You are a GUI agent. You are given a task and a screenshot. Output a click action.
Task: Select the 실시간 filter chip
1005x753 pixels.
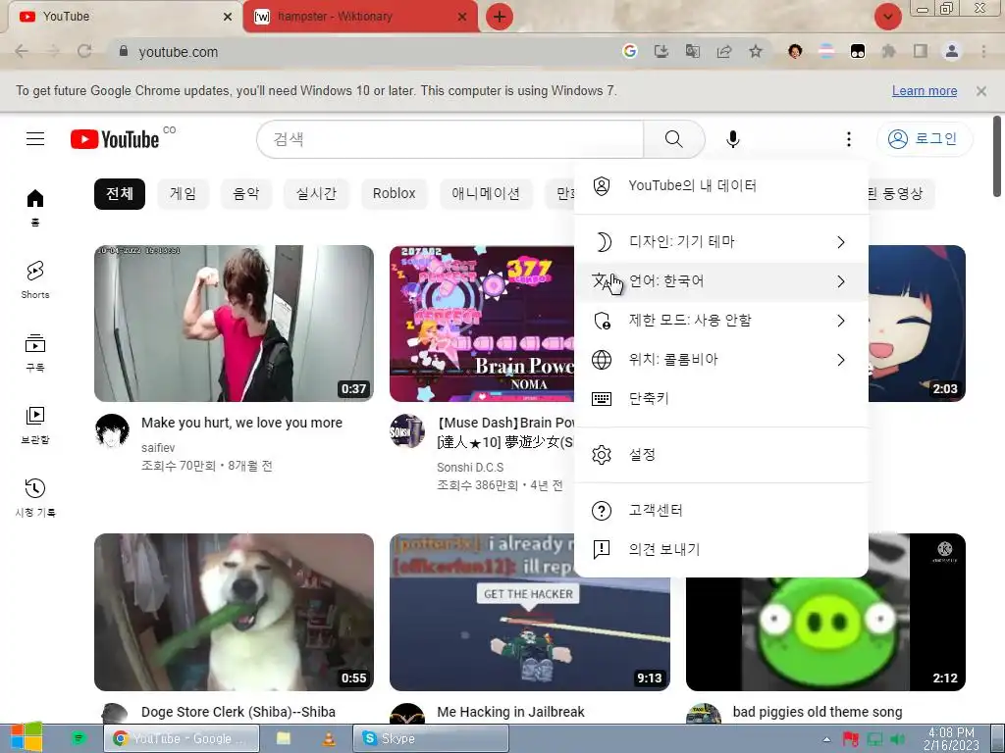316,193
